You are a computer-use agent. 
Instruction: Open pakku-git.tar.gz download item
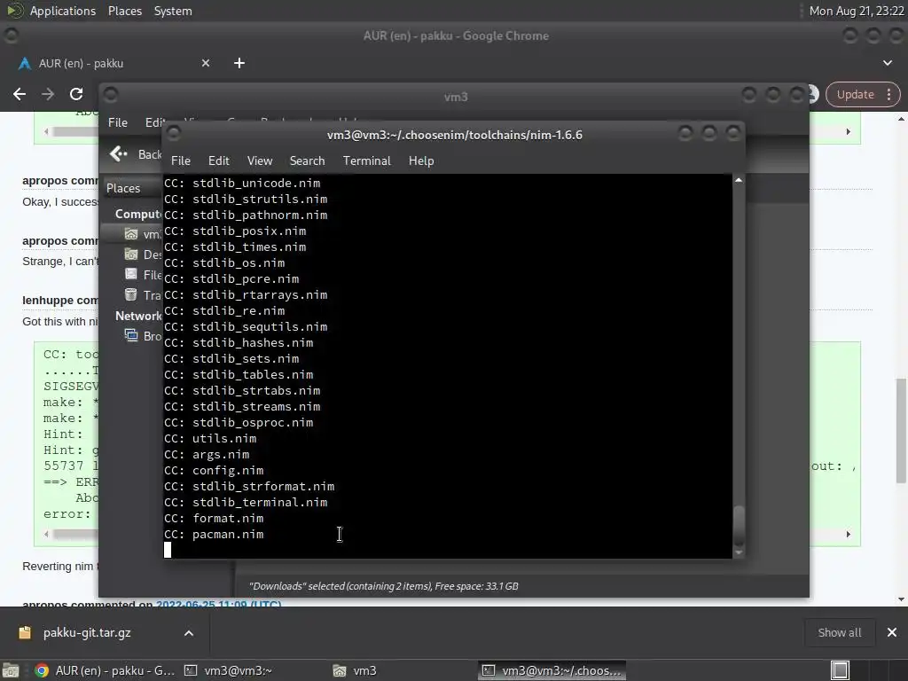87,632
